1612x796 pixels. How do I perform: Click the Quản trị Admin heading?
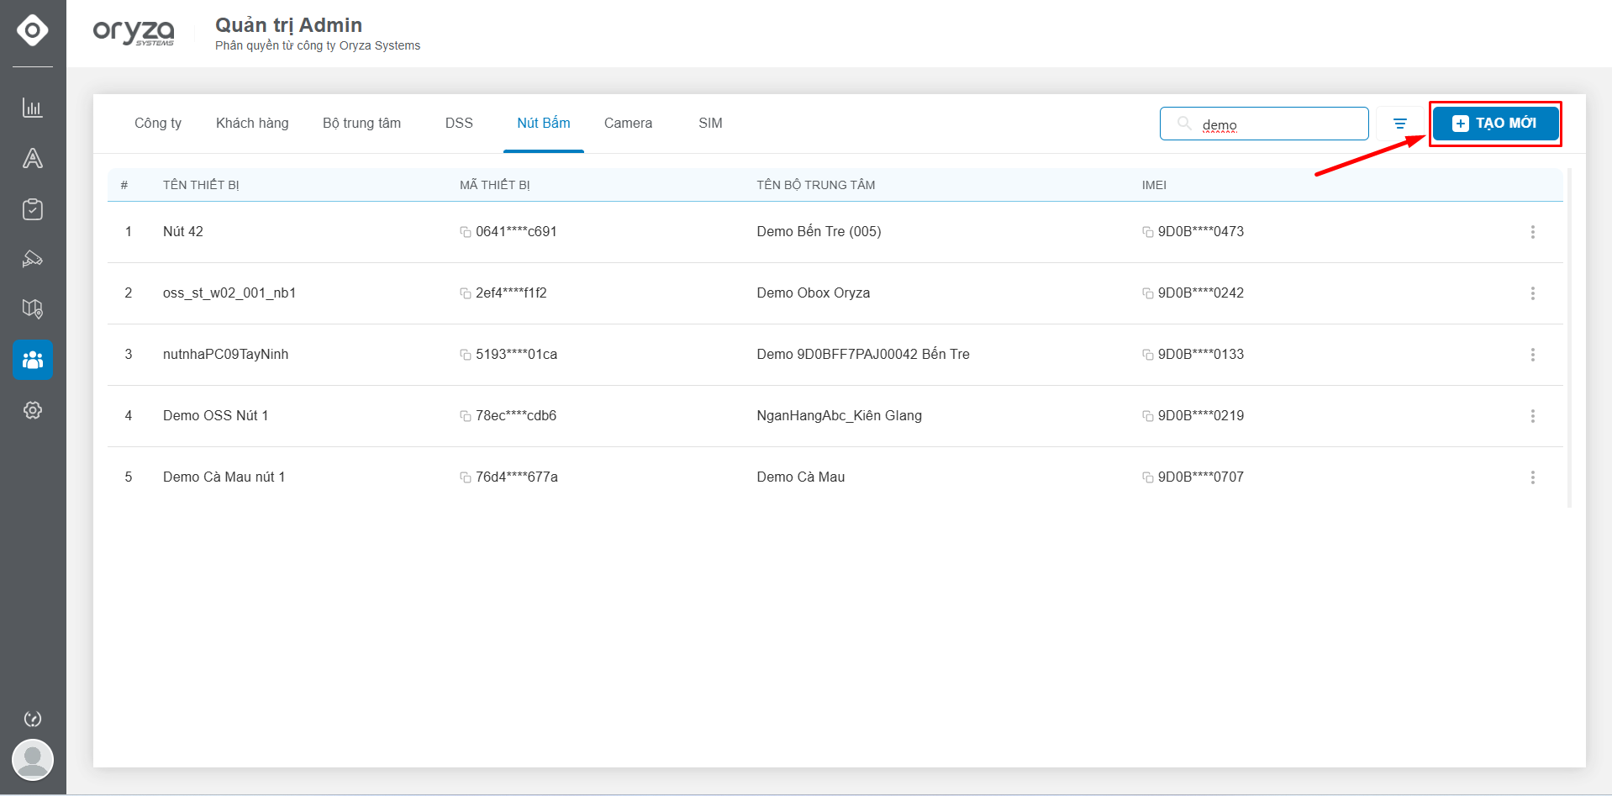point(288,25)
